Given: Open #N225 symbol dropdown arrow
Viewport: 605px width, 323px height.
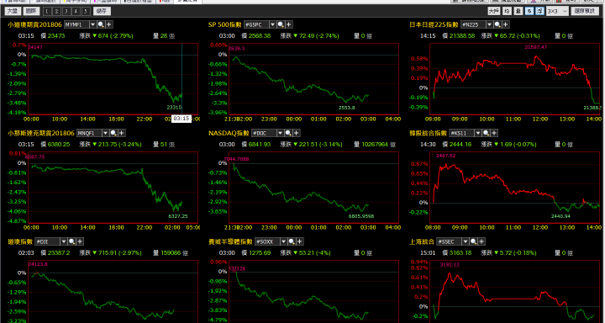Looking at the screenshot, I should (x=489, y=24).
